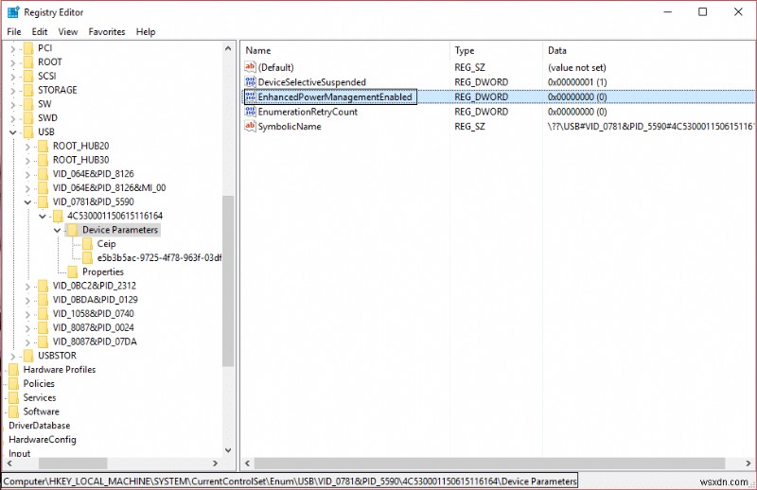The image size is (757, 490).
Task: Click the string icon beside (Default) value
Action: pos(250,67)
